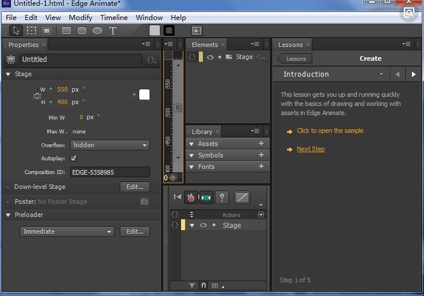Toggle the Auto-Transition mode button
The width and height of the screenshot is (424, 296).
click(x=206, y=198)
